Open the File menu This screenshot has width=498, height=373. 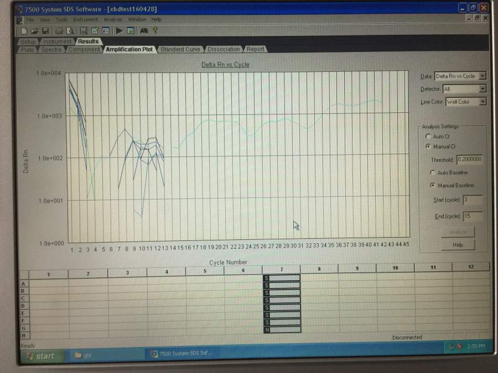pyautogui.click(x=30, y=20)
